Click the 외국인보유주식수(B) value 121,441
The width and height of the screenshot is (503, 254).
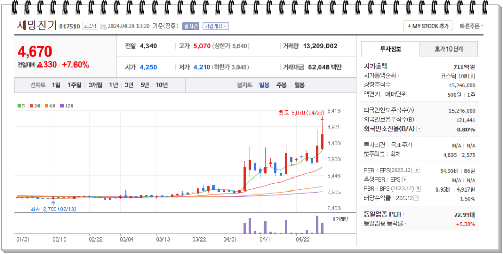[466, 120]
